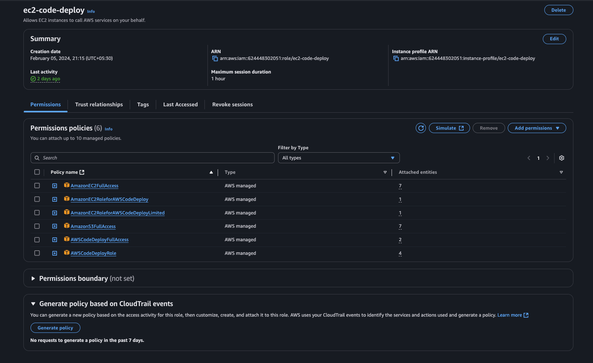This screenshot has height=363, width=593.
Task: Collapse Generate policy based on CloudTrail section
Action: coord(33,304)
